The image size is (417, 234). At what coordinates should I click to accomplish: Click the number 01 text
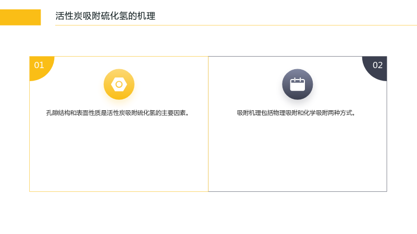click(39, 65)
